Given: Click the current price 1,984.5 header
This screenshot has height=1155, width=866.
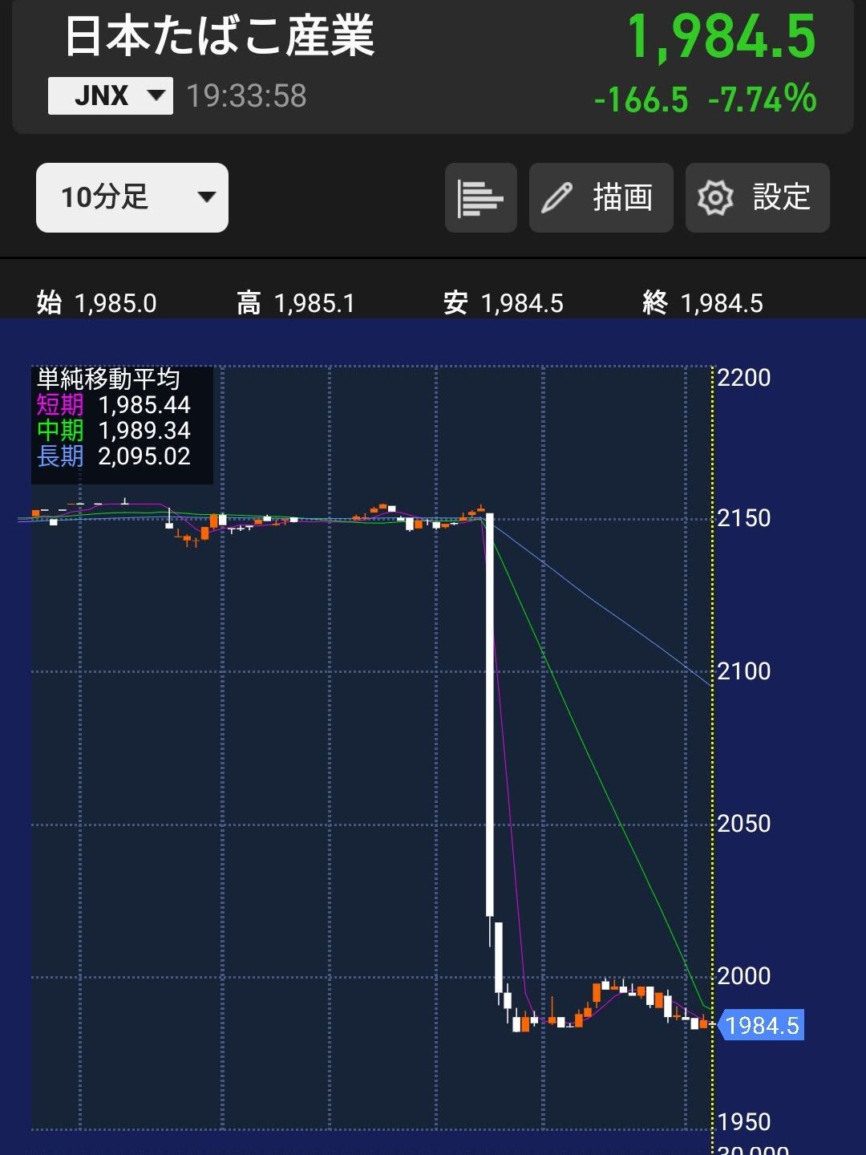Looking at the screenshot, I should click(x=721, y=38).
